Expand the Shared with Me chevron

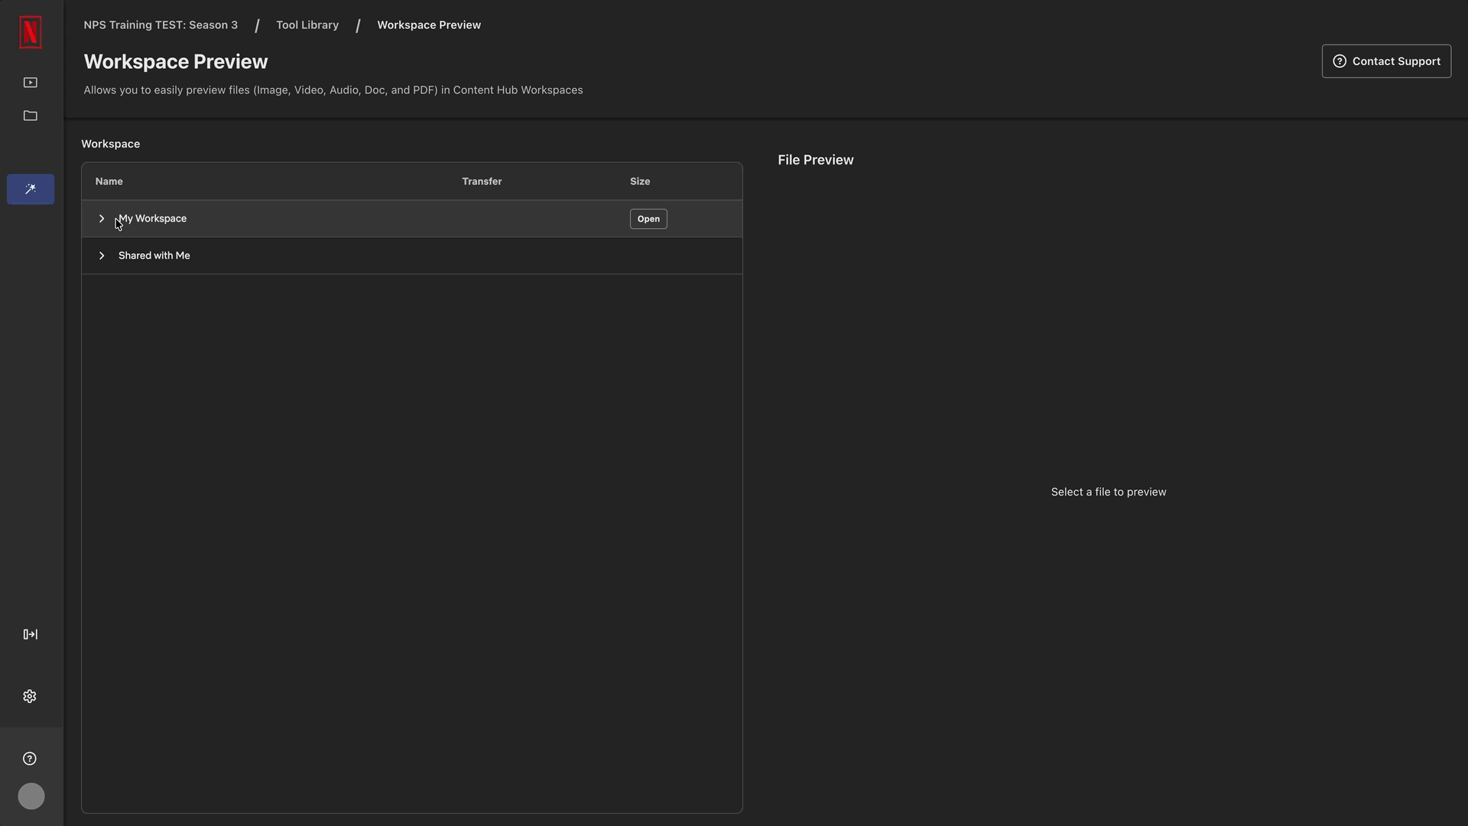click(102, 255)
